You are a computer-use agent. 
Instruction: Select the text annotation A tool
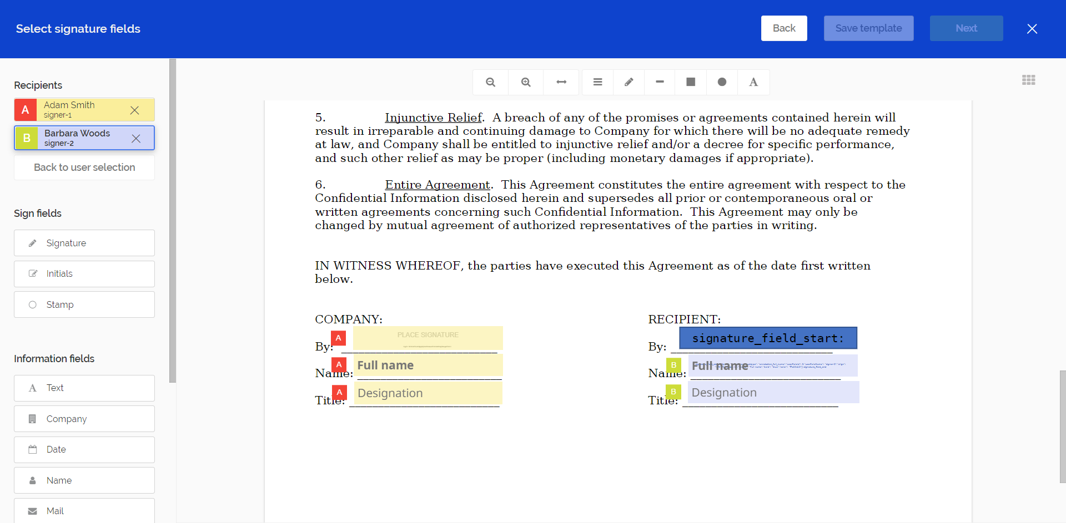[753, 82]
